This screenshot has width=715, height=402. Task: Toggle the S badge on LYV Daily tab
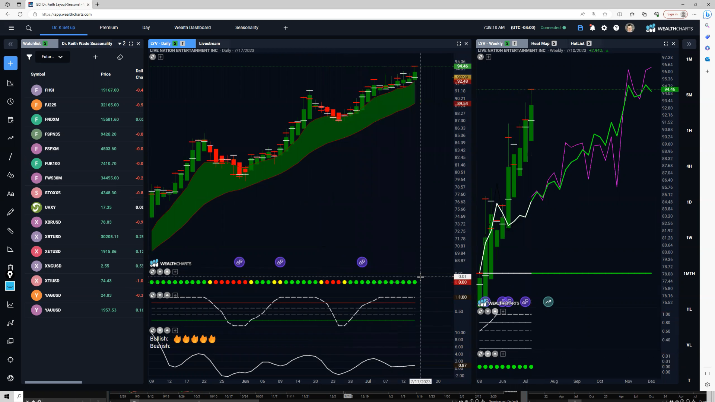175,44
